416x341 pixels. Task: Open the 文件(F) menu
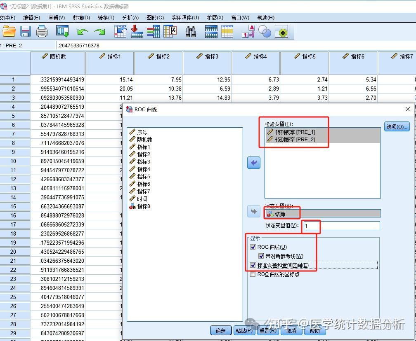pos(7,18)
